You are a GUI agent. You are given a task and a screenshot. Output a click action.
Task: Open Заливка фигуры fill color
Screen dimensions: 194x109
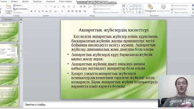[x=180, y=5]
